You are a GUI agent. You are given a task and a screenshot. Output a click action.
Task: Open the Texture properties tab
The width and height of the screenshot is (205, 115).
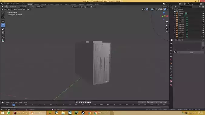pos(171,85)
